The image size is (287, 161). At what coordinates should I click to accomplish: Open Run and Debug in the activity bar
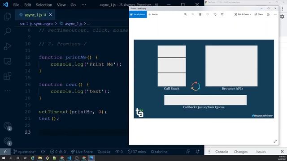click(x=7, y=46)
